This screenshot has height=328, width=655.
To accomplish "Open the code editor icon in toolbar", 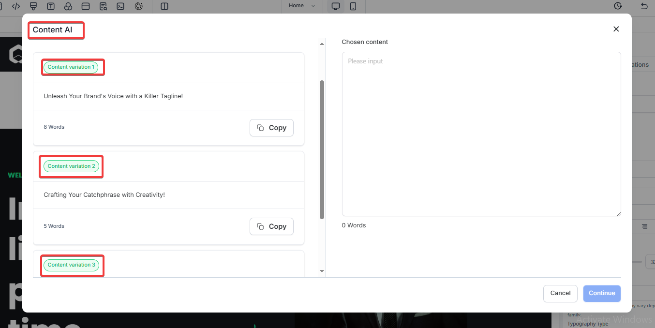I will pos(16,6).
